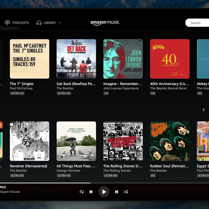
Task: Click ULTRA HD badge under 7" Singles
Action: 17,93
